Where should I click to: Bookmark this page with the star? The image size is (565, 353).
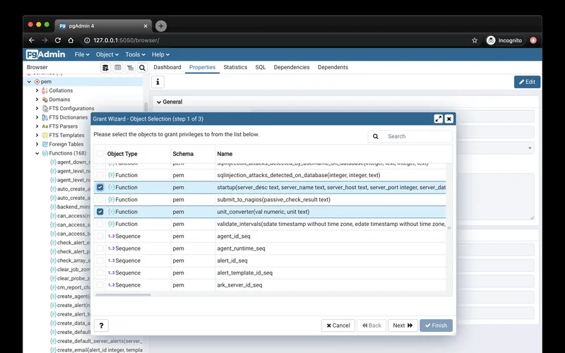475,40
